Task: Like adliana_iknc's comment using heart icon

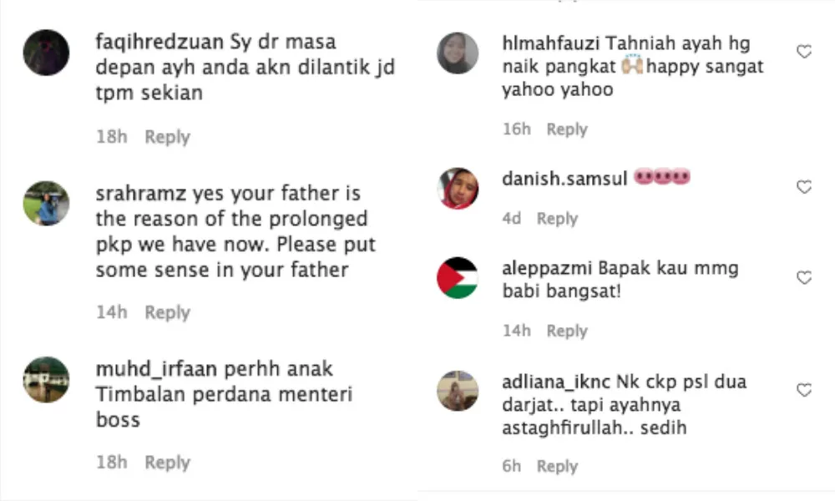Action: tap(804, 390)
